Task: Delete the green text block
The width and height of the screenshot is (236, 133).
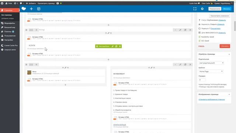Action: coord(120,46)
